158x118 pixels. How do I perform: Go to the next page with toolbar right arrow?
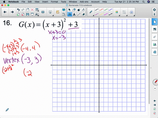(x=12, y=12)
